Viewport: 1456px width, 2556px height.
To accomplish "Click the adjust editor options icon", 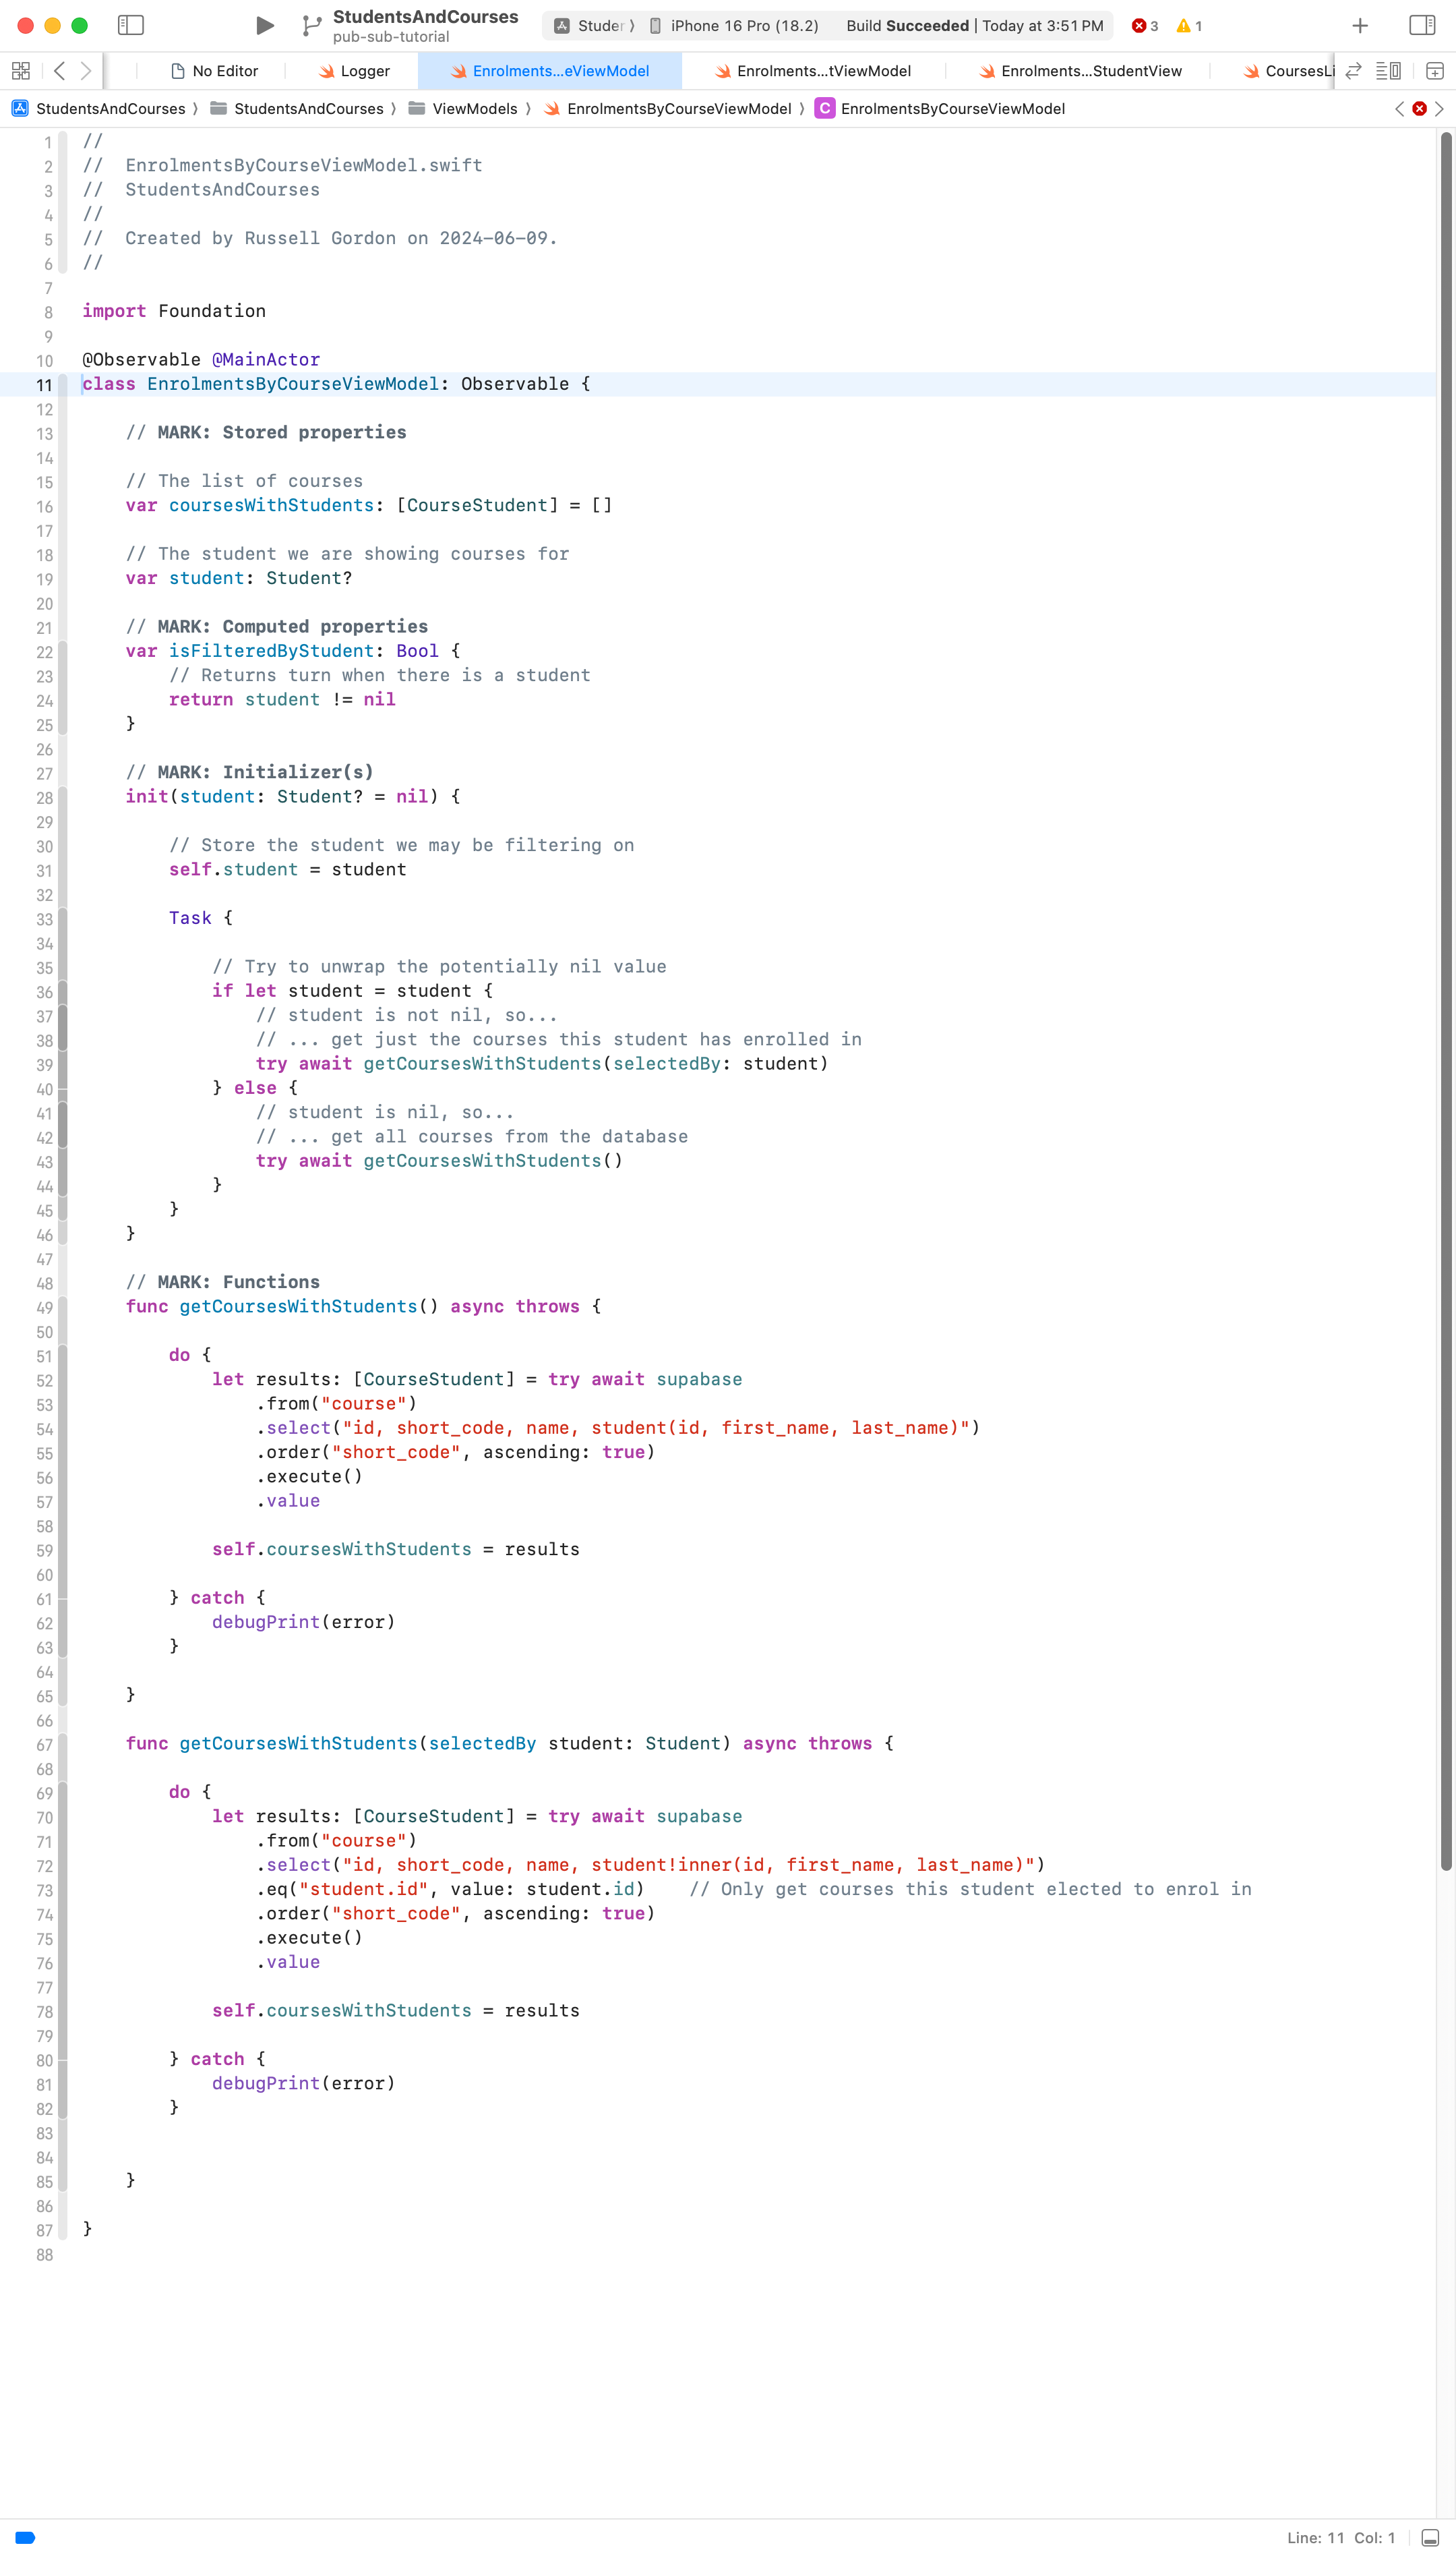I will [1387, 71].
